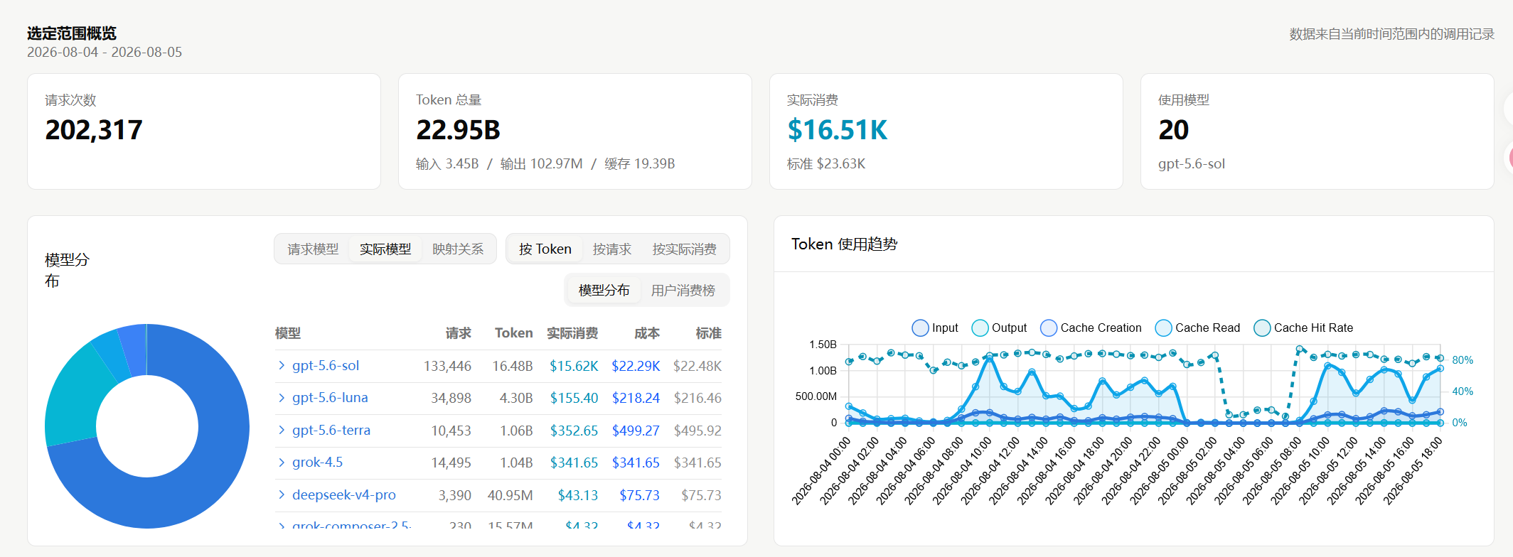
Task: Click the 80% right axis label
Action: point(1463,360)
